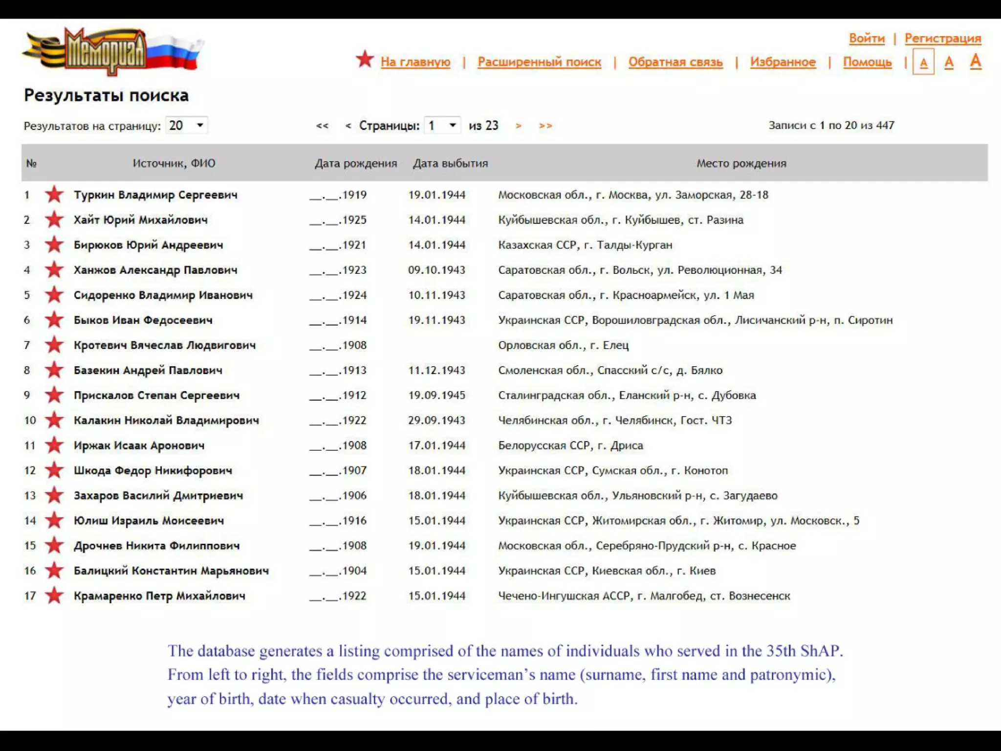Screen dimensions: 1001x751
Task: Open record Захаров Василий Дмитриевич
Action: (x=158, y=495)
